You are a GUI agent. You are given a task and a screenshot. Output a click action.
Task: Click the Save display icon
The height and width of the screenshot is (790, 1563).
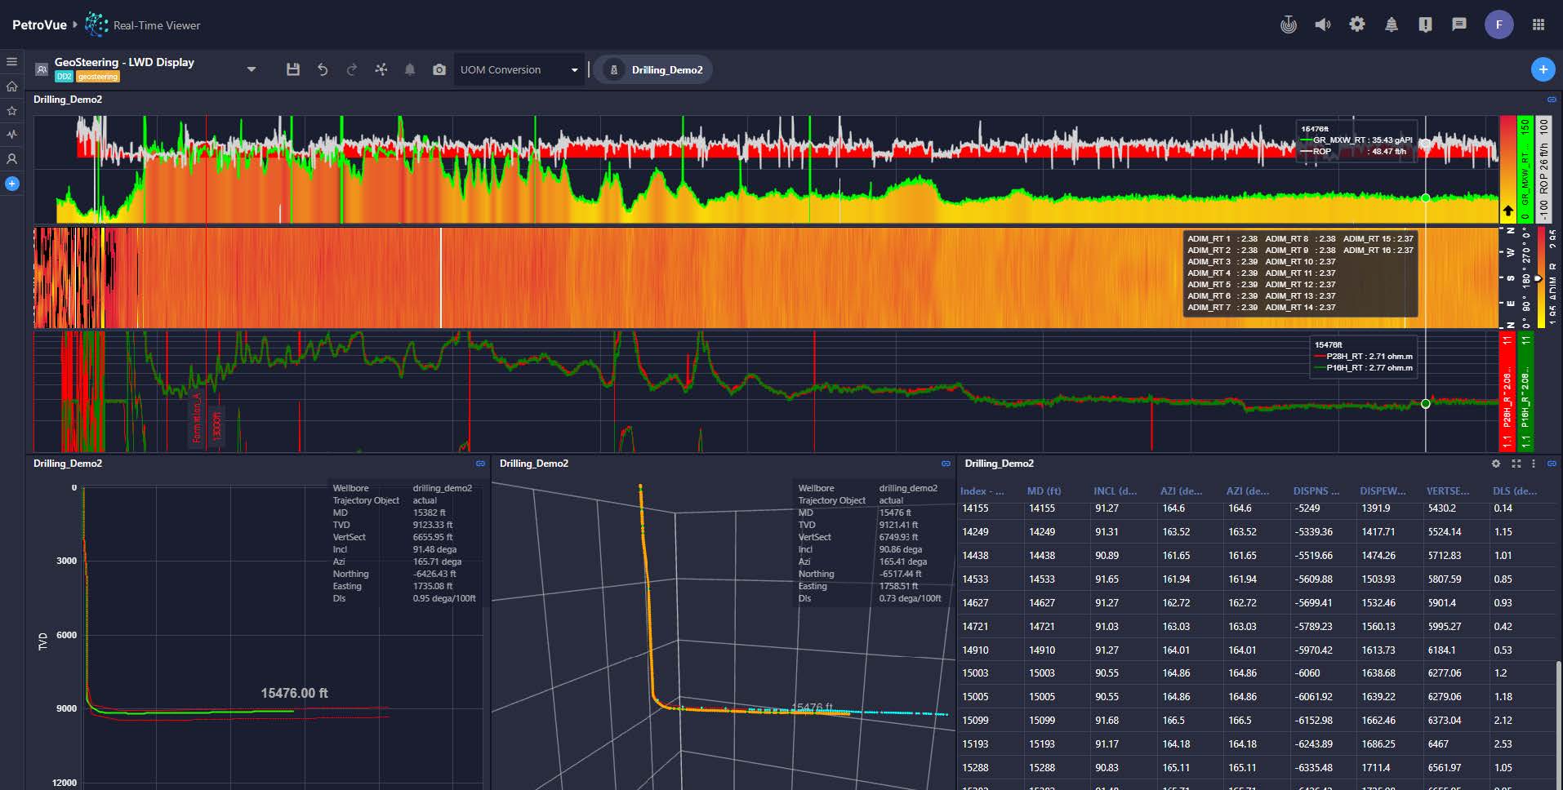pyautogui.click(x=293, y=69)
